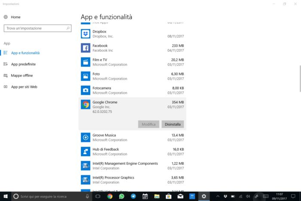Show hidden tray icons with the chevron
The width and height of the screenshot is (301, 201).
[218, 196]
